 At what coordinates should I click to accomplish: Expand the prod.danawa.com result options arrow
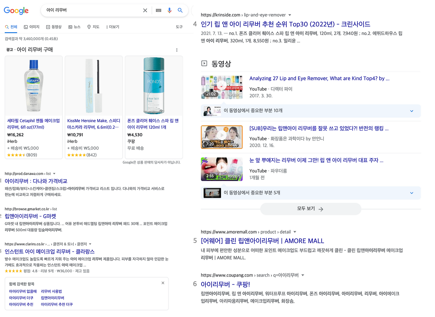point(54,174)
